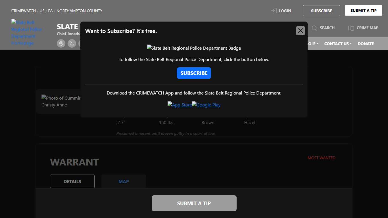Expand the partially hidden 'Do I?' dropdown

point(313,44)
